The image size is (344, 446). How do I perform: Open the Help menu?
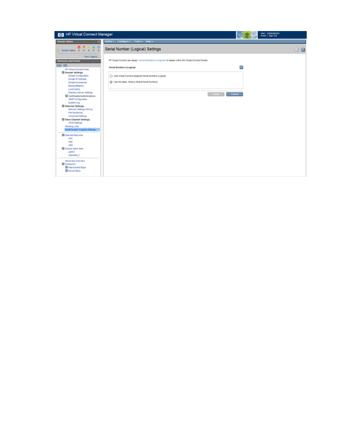click(x=149, y=42)
